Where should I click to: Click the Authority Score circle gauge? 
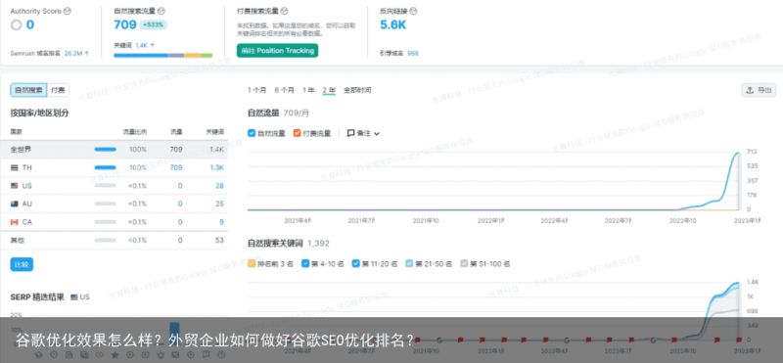pos(16,25)
